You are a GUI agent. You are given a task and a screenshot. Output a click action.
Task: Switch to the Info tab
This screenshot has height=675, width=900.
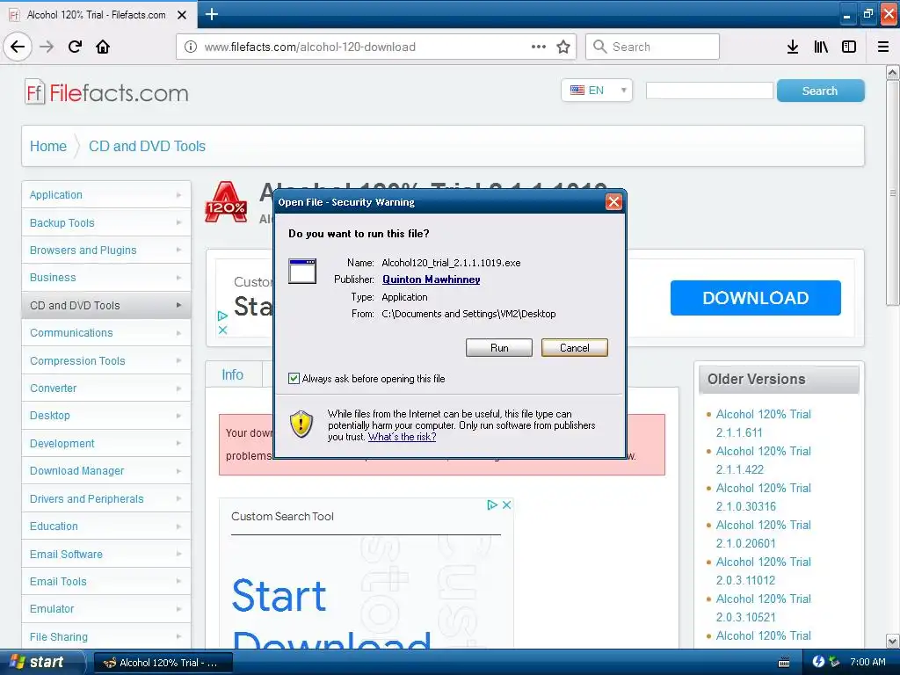pyautogui.click(x=233, y=374)
